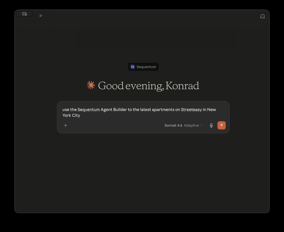Click the Sequentum logo icon in the chip
Screen dimensions: 284x232
click(132, 67)
